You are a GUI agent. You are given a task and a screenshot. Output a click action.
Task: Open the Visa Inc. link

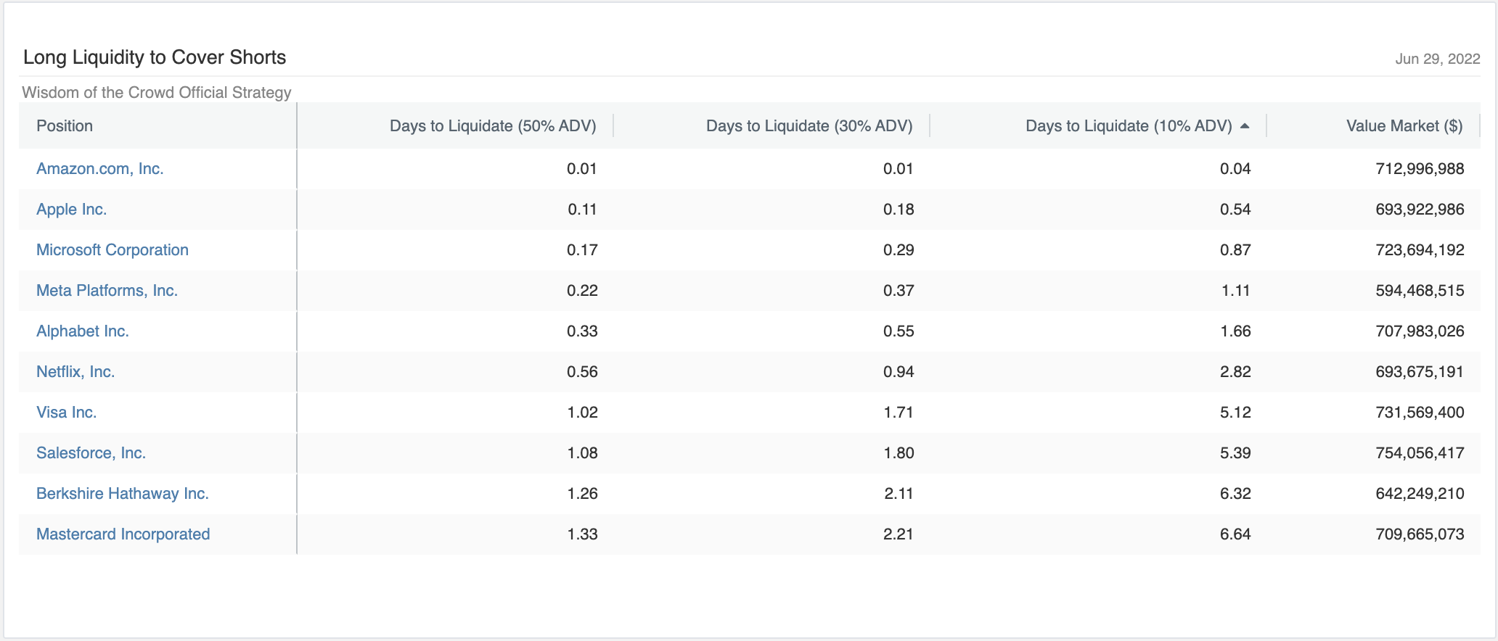pyautogui.click(x=67, y=413)
